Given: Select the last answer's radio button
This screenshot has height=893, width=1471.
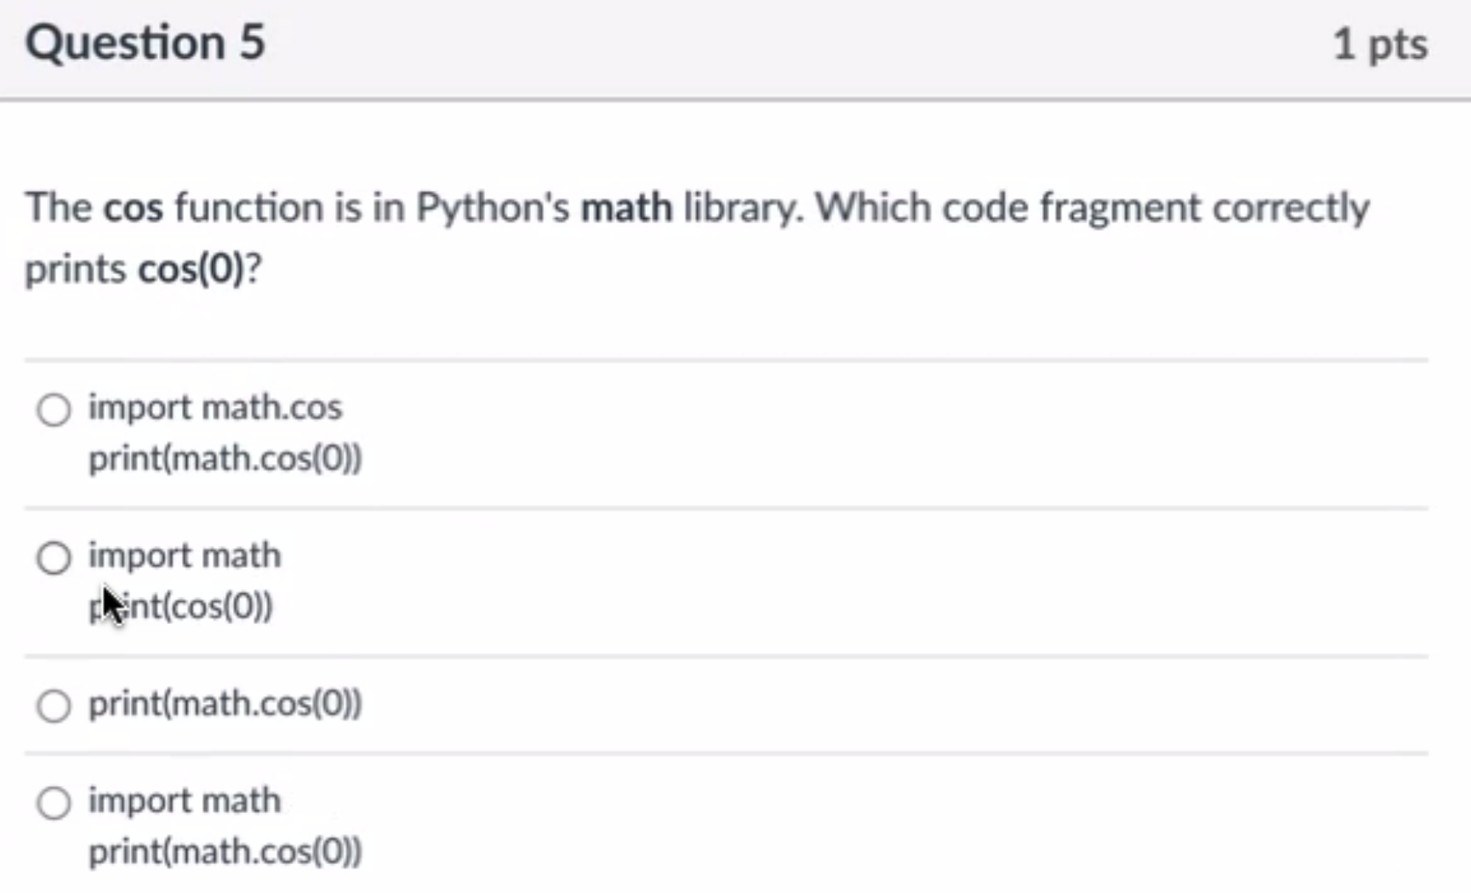Looking at the screenshot, I should pos(54,802).
